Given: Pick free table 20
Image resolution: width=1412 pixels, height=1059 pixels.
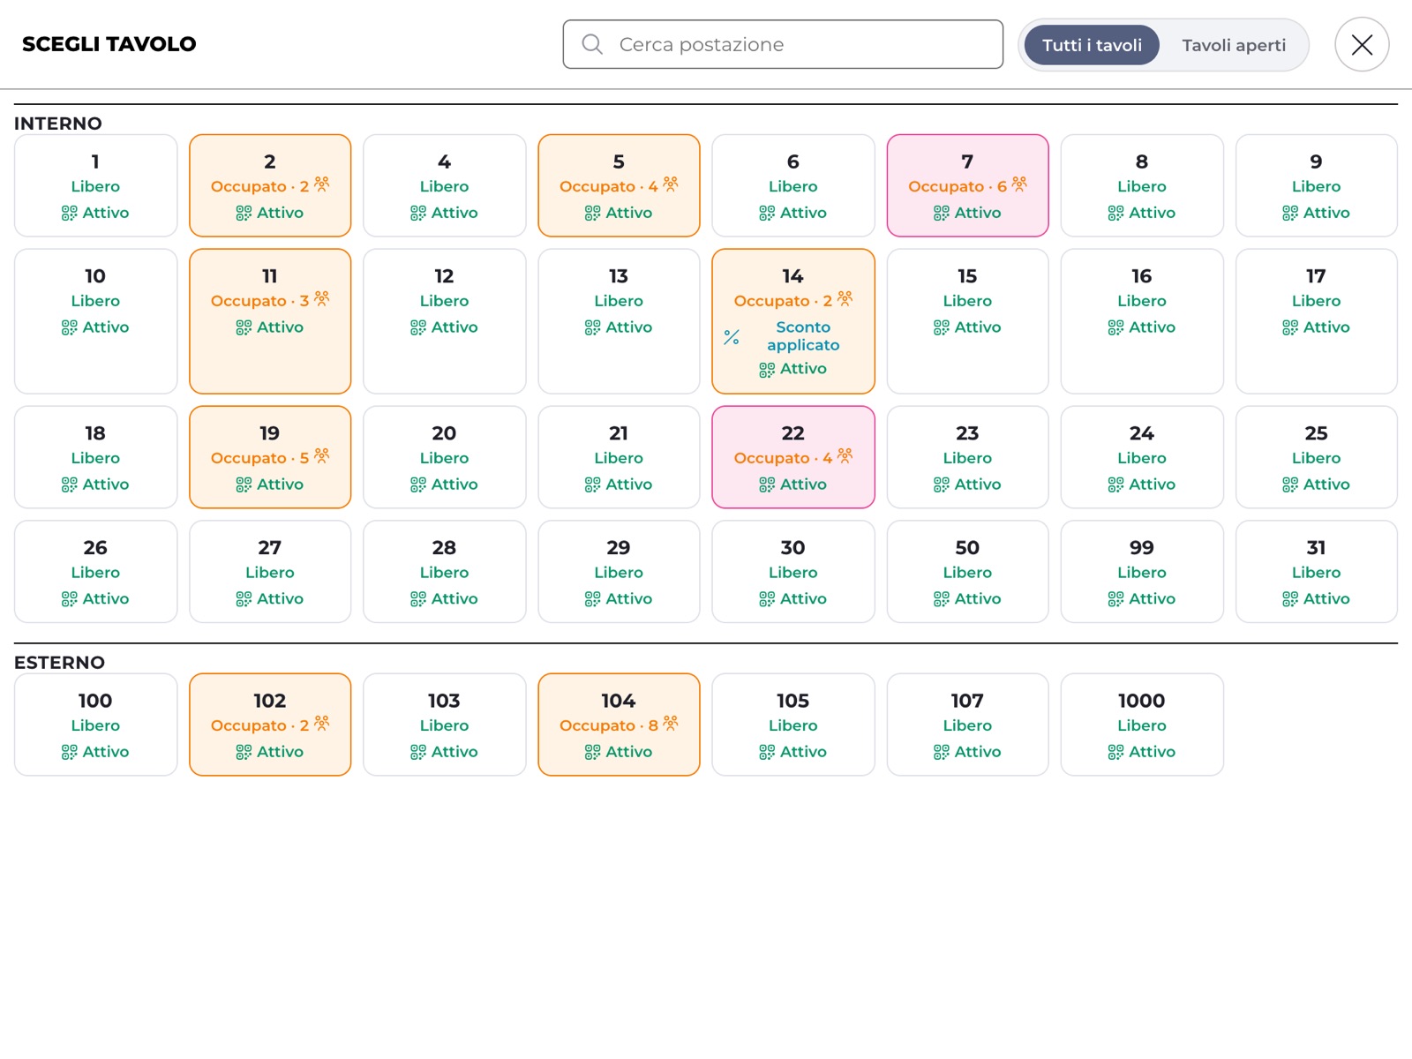Looking at the screenshot, I should pyautogui.click(x=444, y=457).
